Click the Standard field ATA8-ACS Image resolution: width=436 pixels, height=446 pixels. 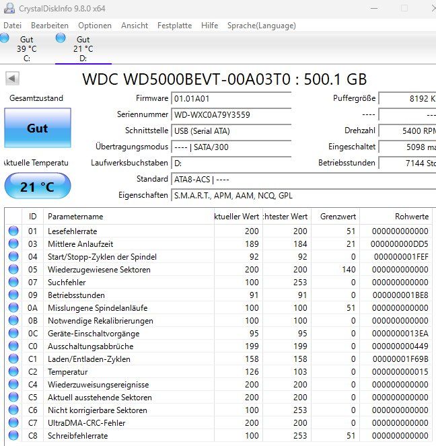point(303,180)
